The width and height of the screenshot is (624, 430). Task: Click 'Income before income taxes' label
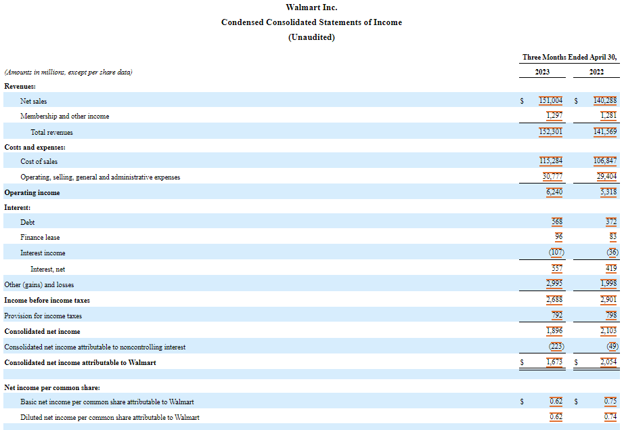coord(47,301)
